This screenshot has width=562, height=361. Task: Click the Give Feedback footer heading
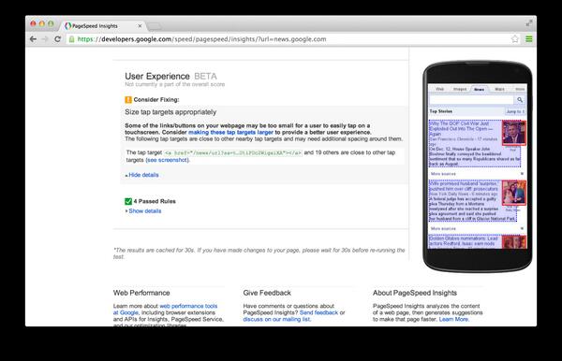click(x=267, y=293)
